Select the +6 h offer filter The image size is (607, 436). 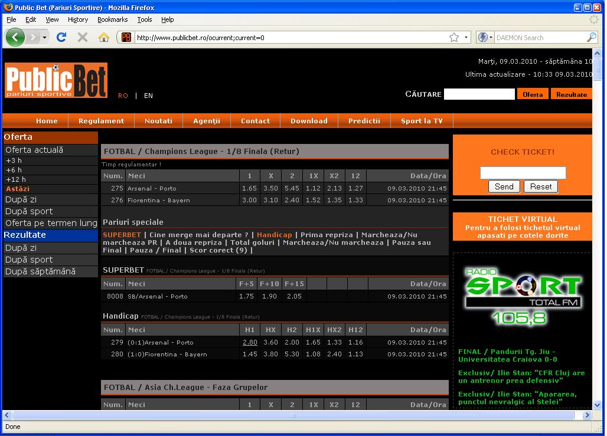(50, 170)
